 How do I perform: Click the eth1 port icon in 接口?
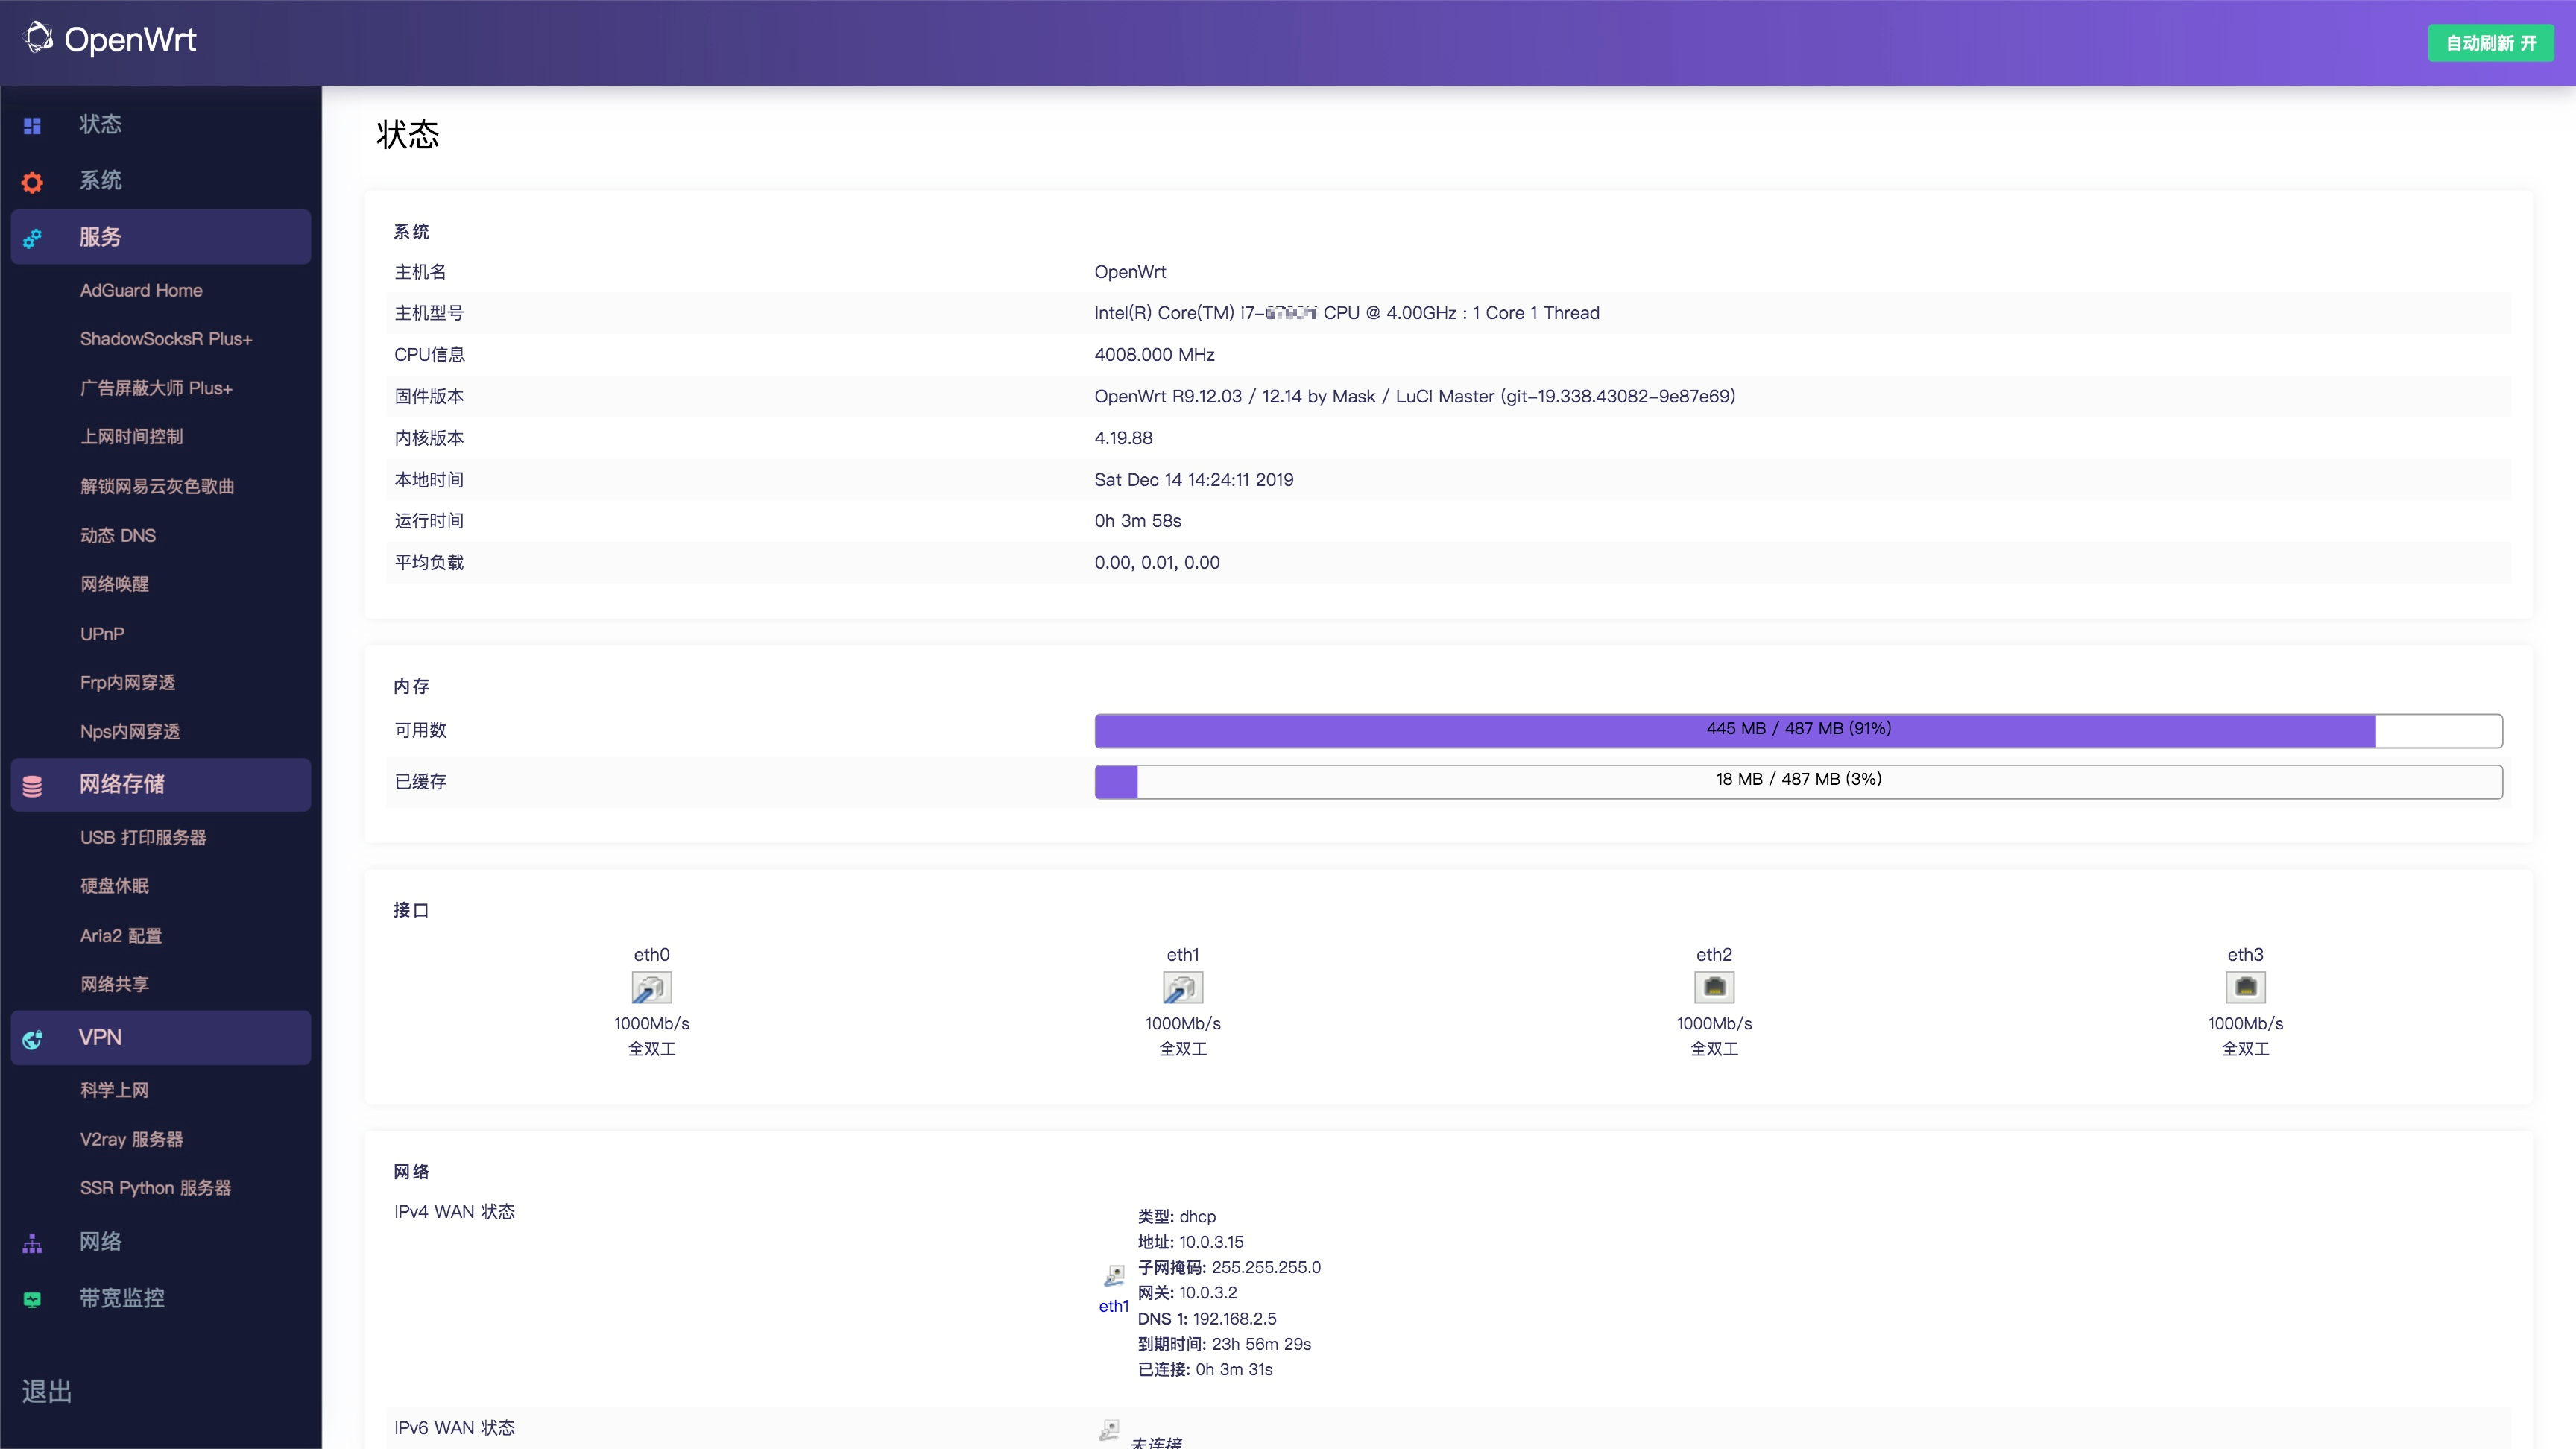coord(1182,987)
